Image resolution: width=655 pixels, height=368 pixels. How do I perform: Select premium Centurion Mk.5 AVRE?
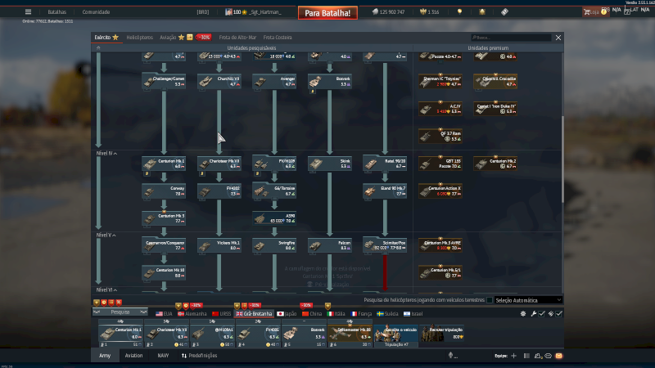pos(440,245)
